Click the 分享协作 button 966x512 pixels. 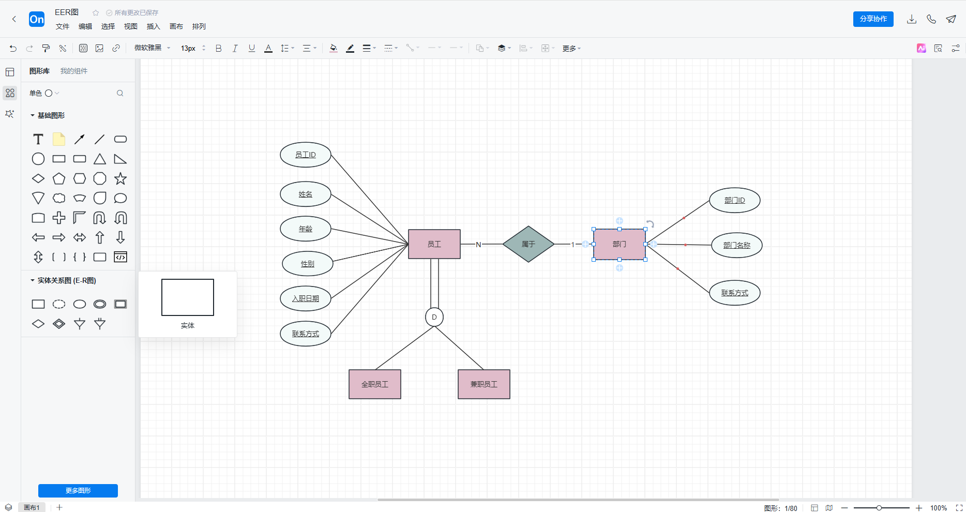click(873, 19)
